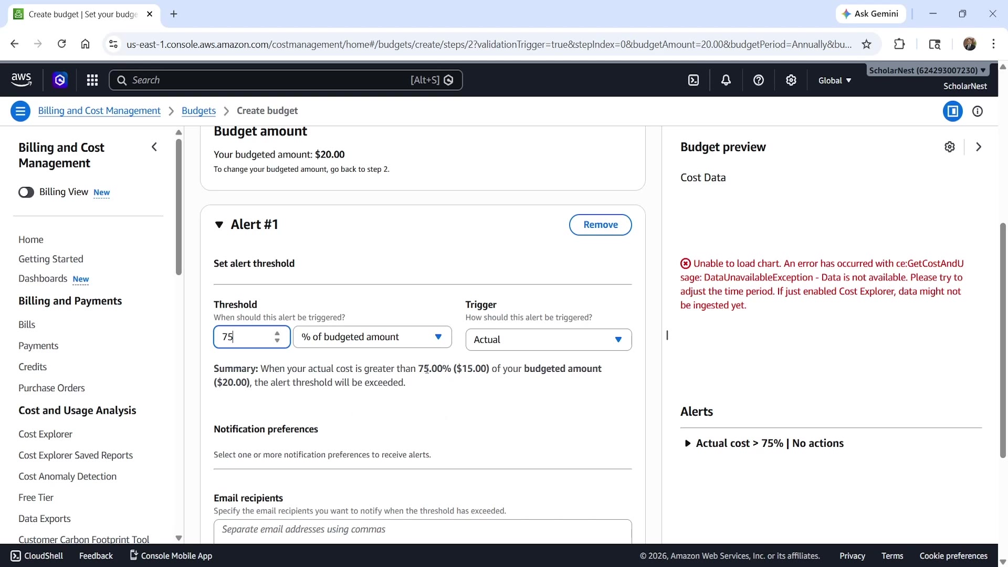1008x567 pixels.
Task: Close the Create budget browser tab
Action: point(150,14)
